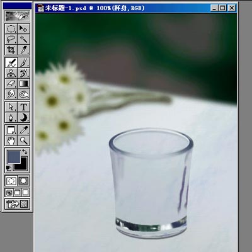Select the History Brush tool

pos(23,73)
